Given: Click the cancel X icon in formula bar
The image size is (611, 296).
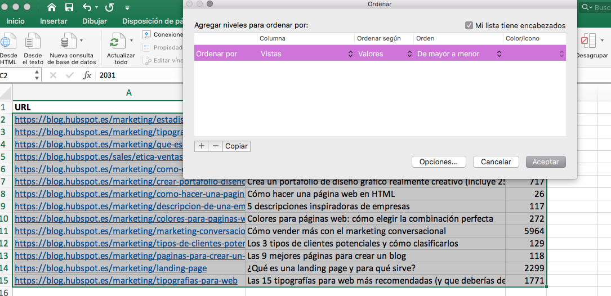Looking at the screenshot, I should (53, 75).
